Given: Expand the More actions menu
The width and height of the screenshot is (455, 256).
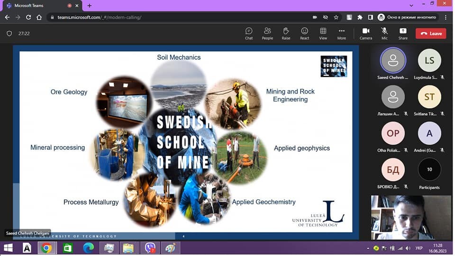Looking at the screenshot, I should tap(342, 33).
